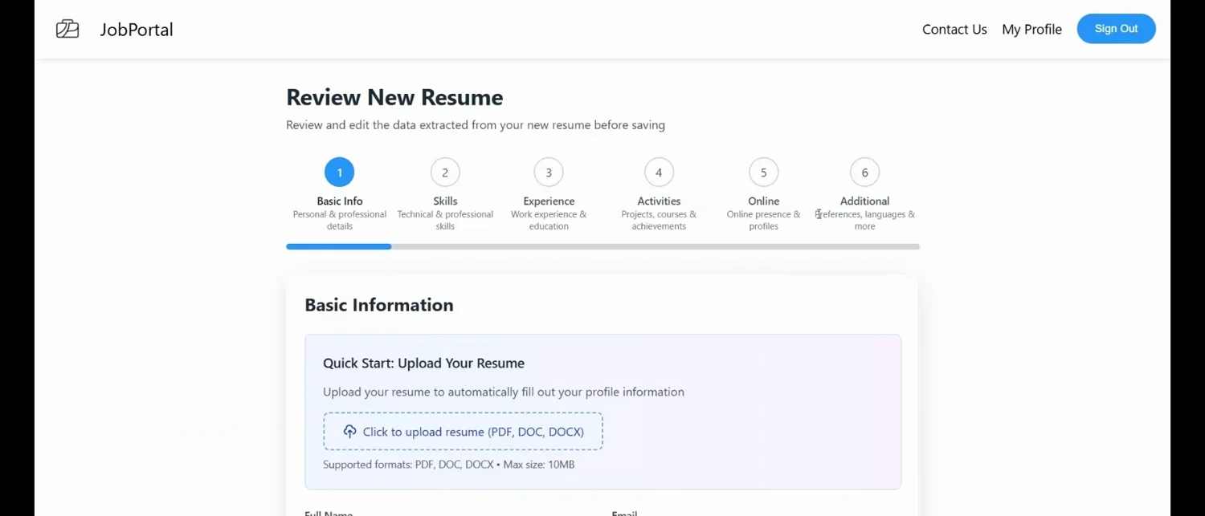Click 'Technical & professional skills' caption
1205x516 pixels.
point(445,221)
